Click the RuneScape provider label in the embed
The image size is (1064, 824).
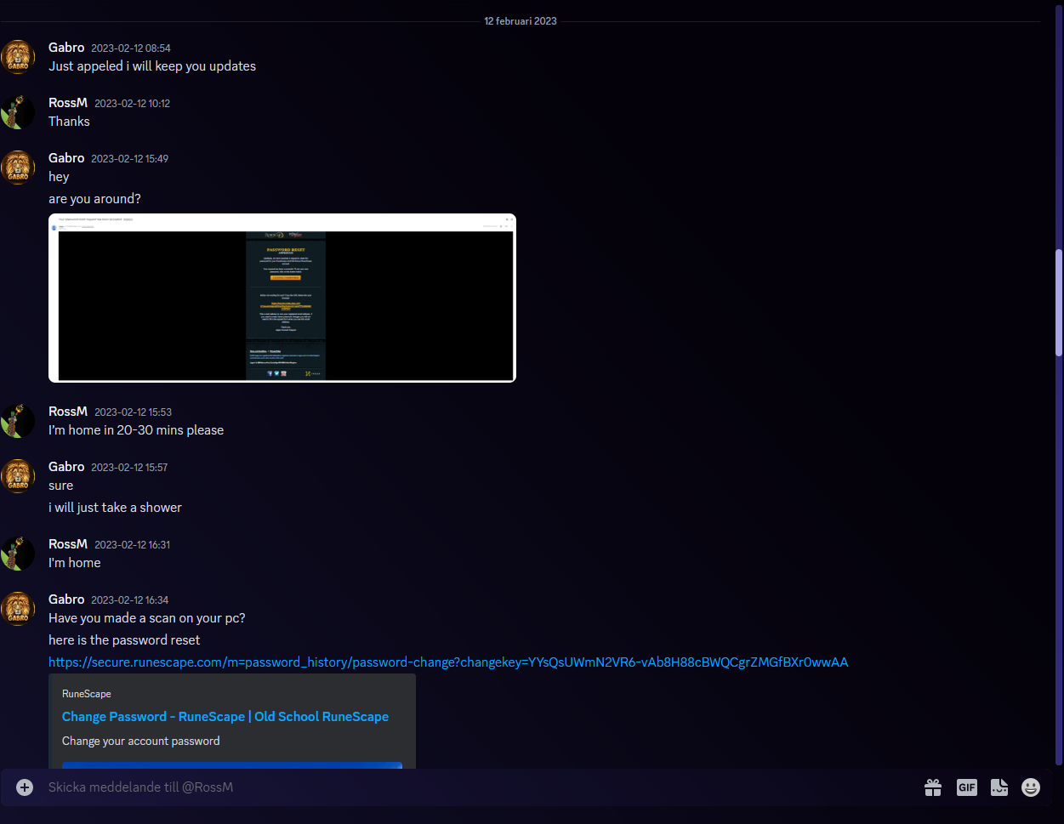(86, 693)
